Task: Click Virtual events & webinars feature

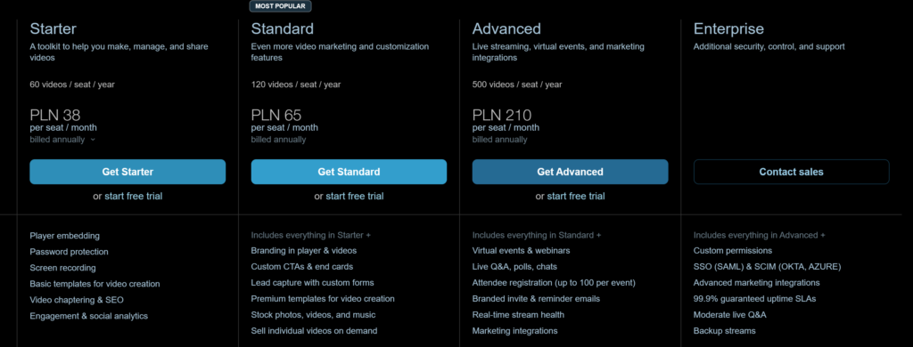Action: [x=521, y=251]
